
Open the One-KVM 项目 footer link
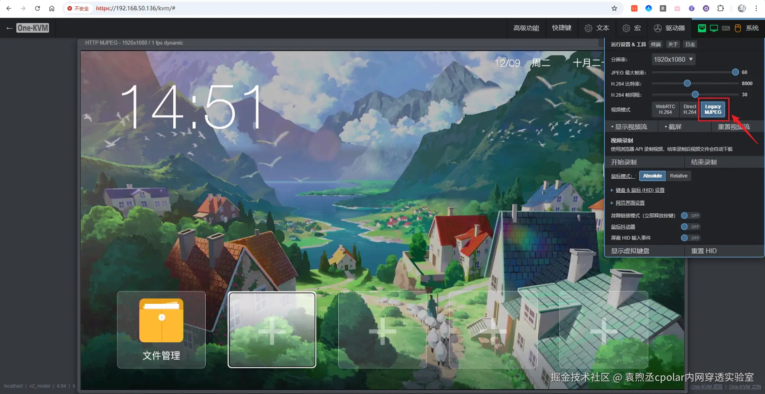706,387
